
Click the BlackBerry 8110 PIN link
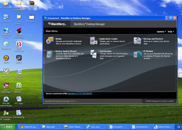coord(80,94)
